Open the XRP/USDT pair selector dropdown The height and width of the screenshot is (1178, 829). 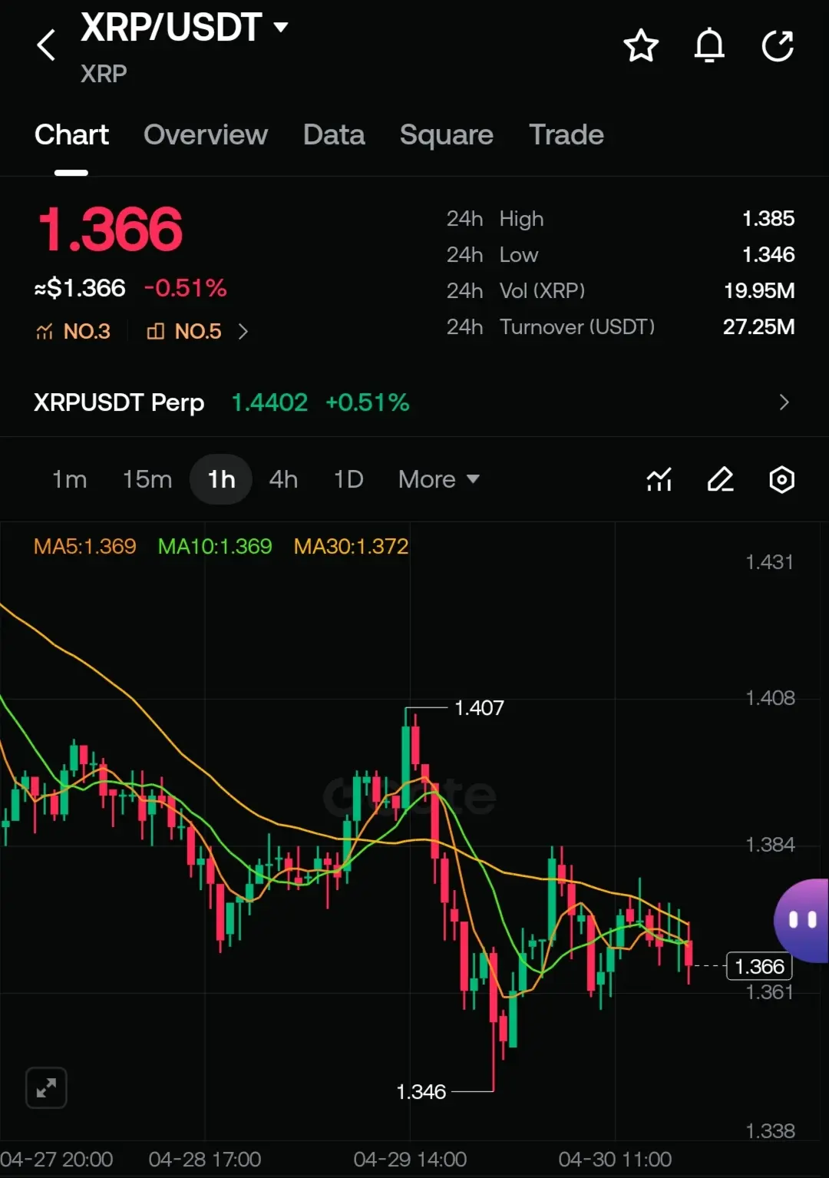coord(184,28)
